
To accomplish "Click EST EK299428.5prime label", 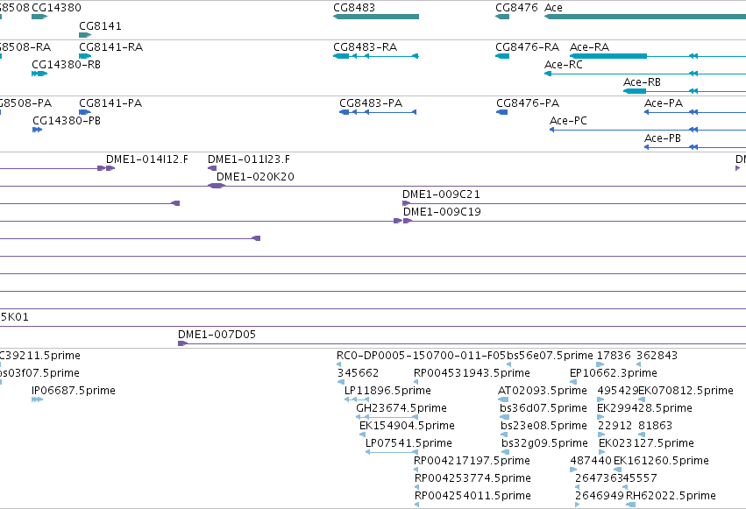I will 644,408.
